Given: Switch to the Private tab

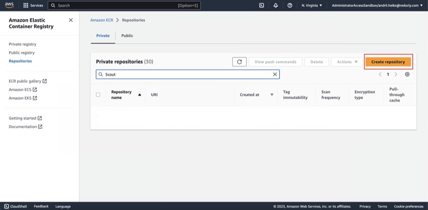Looking at the screenshot, I should point(103,36).
